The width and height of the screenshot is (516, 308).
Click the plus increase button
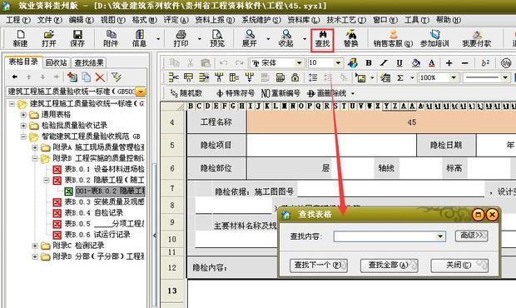click(x=449, y=62)
